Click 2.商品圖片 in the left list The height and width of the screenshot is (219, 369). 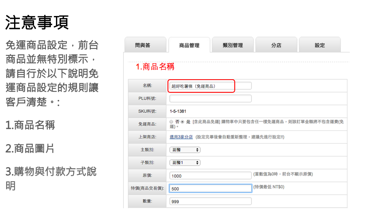tap(30, 149)
